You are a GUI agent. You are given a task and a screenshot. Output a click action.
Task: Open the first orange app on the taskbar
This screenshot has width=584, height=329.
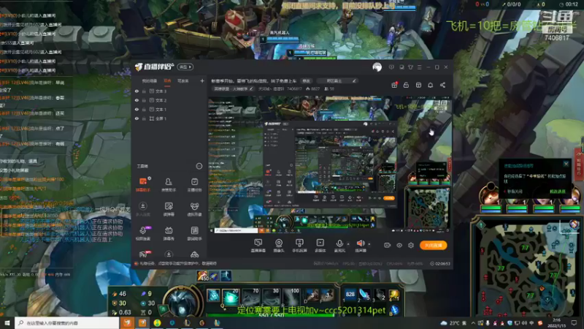pyautogui.click(x=127, y=322)
